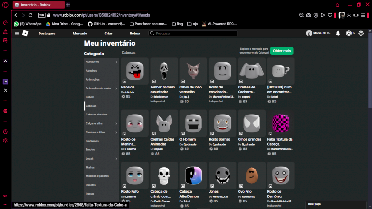Click the green Obter mais button
Viewport: 372px width, 209px height.
282,50
